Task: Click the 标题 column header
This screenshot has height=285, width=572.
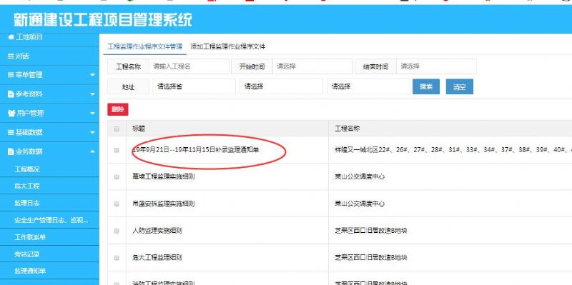Action: coord(139,129)
